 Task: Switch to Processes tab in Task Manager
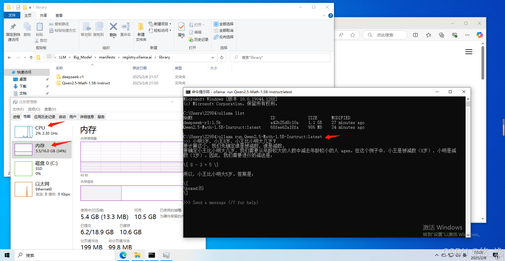point(16,117)
